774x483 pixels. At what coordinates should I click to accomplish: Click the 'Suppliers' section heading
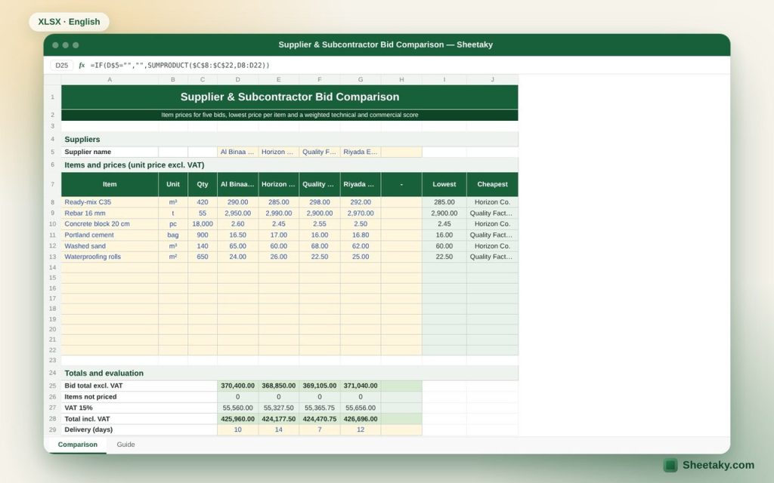click(289, 140)
